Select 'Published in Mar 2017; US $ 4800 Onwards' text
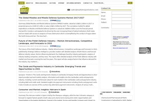Screen dimensions: 151x101 pyautogui.click(x=33, y=21)
